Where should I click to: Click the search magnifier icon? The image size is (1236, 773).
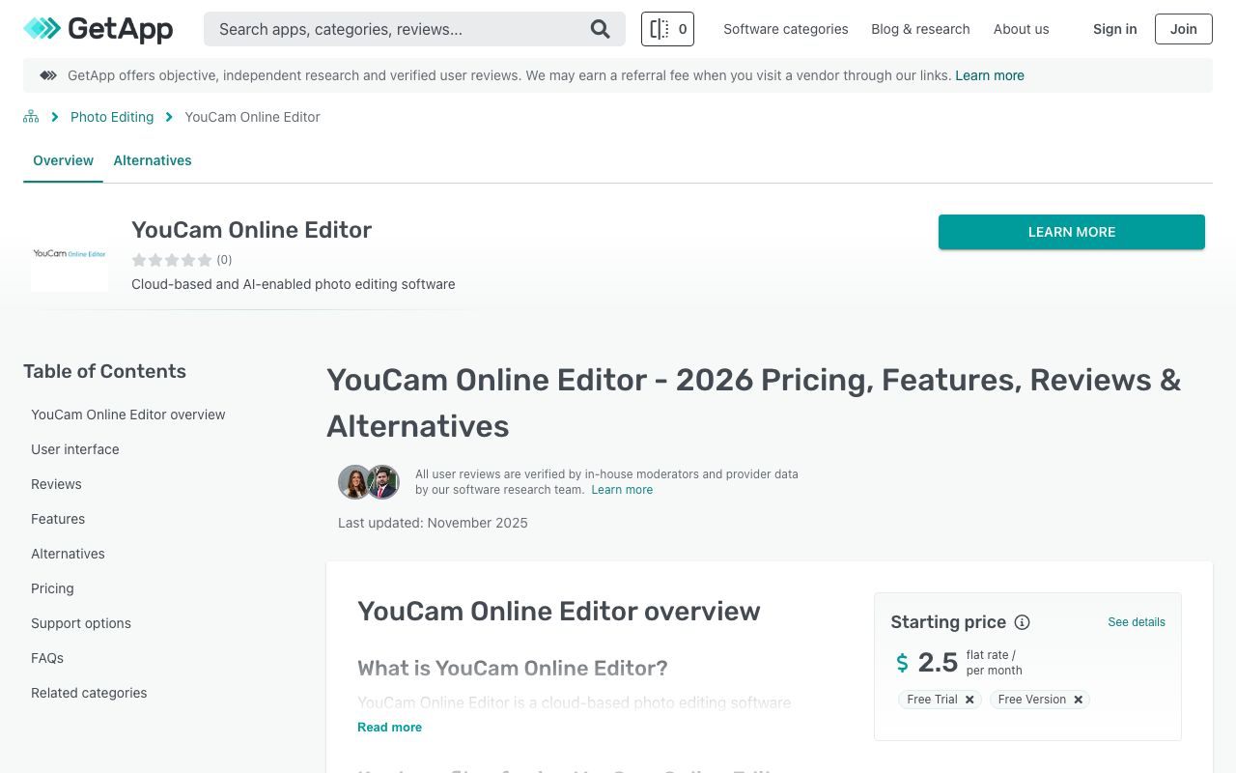[x=601, y=29]
